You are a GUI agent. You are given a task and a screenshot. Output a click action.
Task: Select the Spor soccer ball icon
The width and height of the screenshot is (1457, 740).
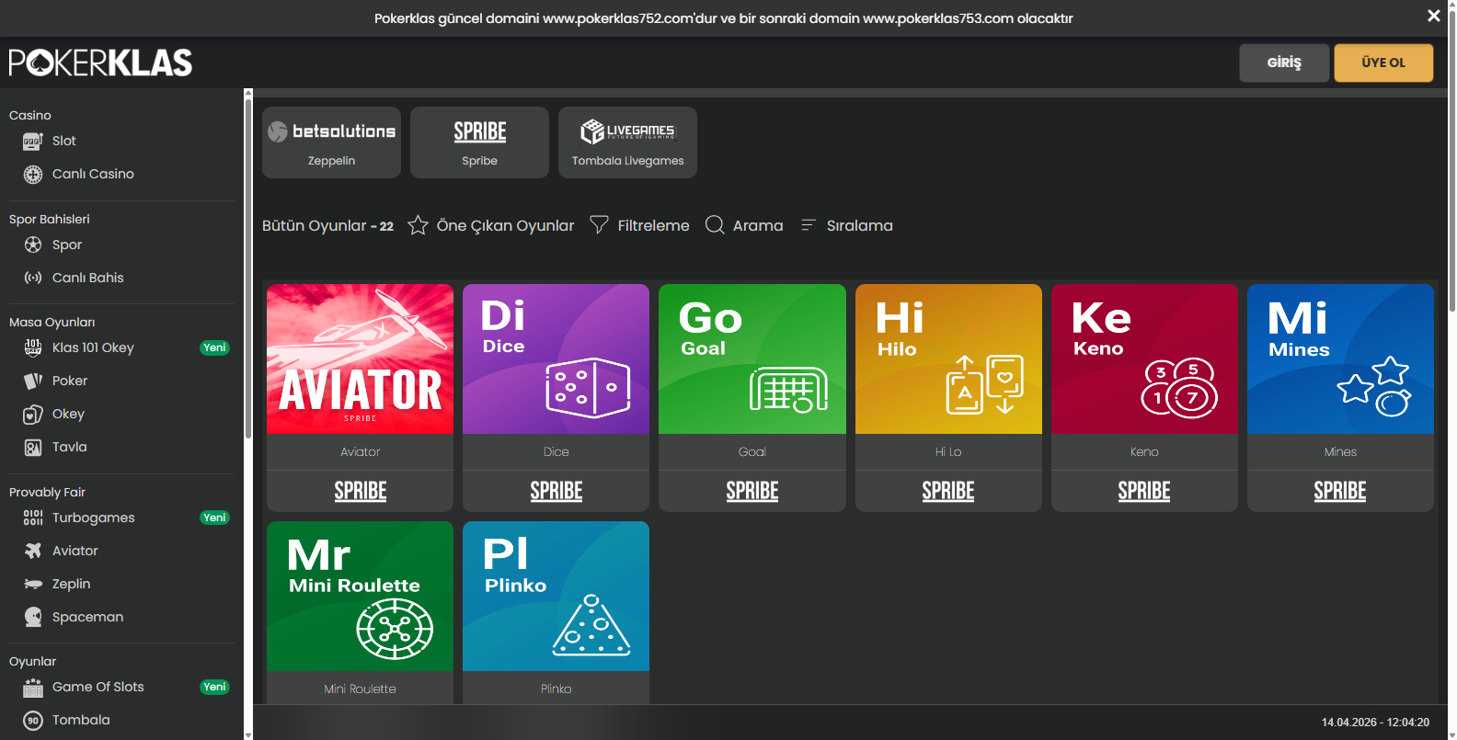(33, 245)
